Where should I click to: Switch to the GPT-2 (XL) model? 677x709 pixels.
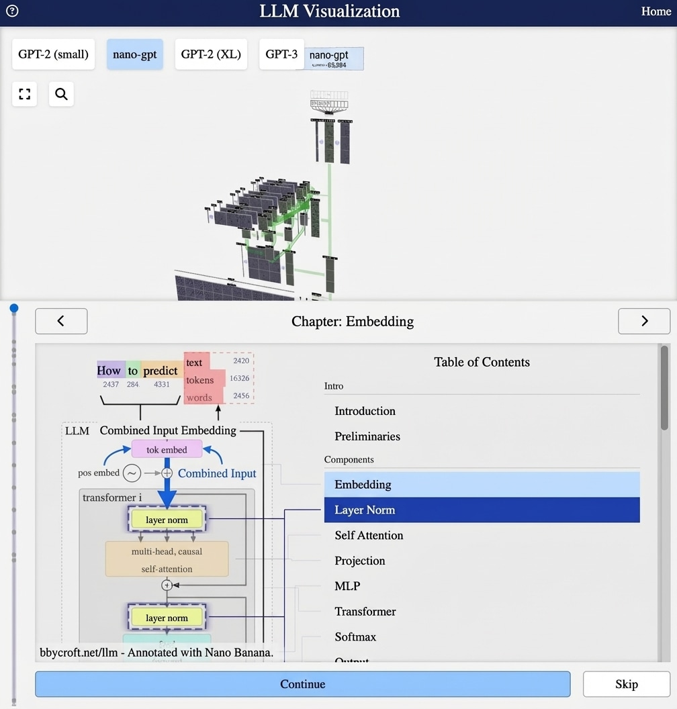coord(211,54)
